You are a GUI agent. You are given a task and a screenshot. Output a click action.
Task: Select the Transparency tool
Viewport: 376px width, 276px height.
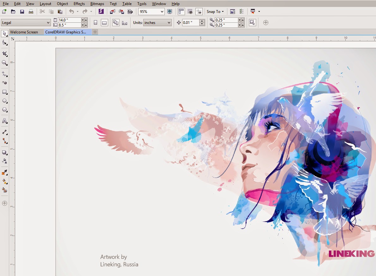4,161
